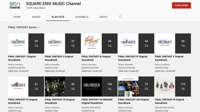Open FINAL FANTASY II cover thumbnail

(55, 43)
